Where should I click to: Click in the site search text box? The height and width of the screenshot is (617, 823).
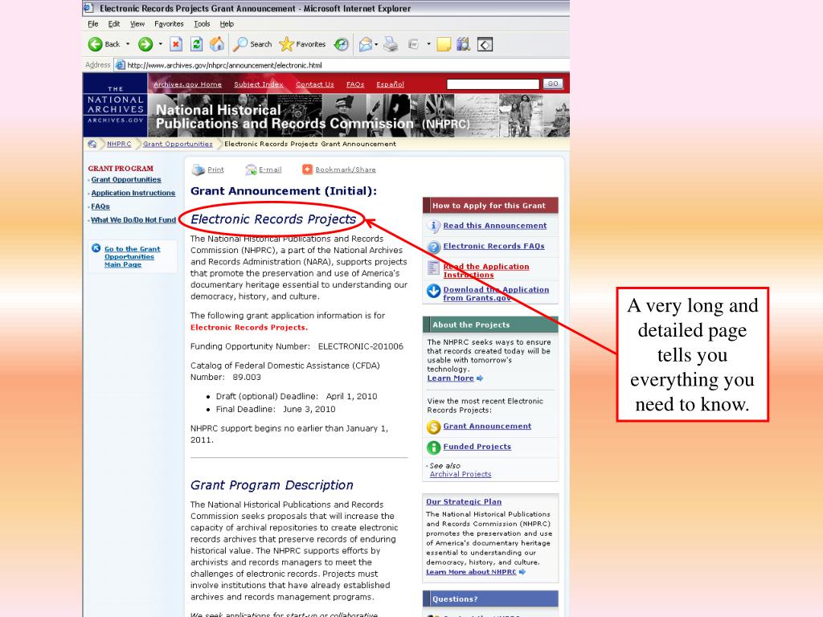click(493, 84)
